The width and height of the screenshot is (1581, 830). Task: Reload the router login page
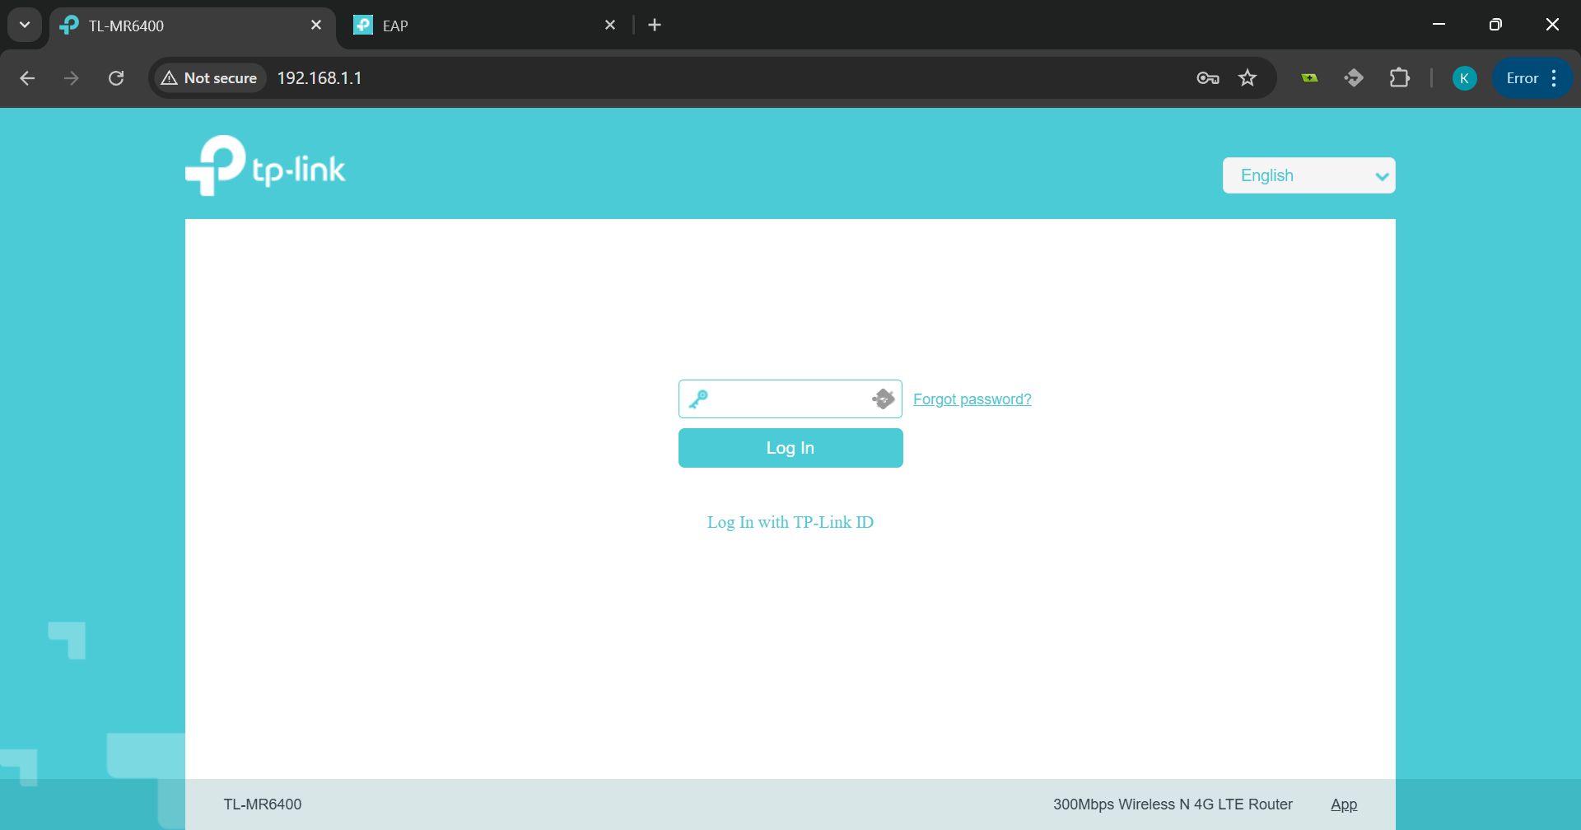click(x=116, y=78)
